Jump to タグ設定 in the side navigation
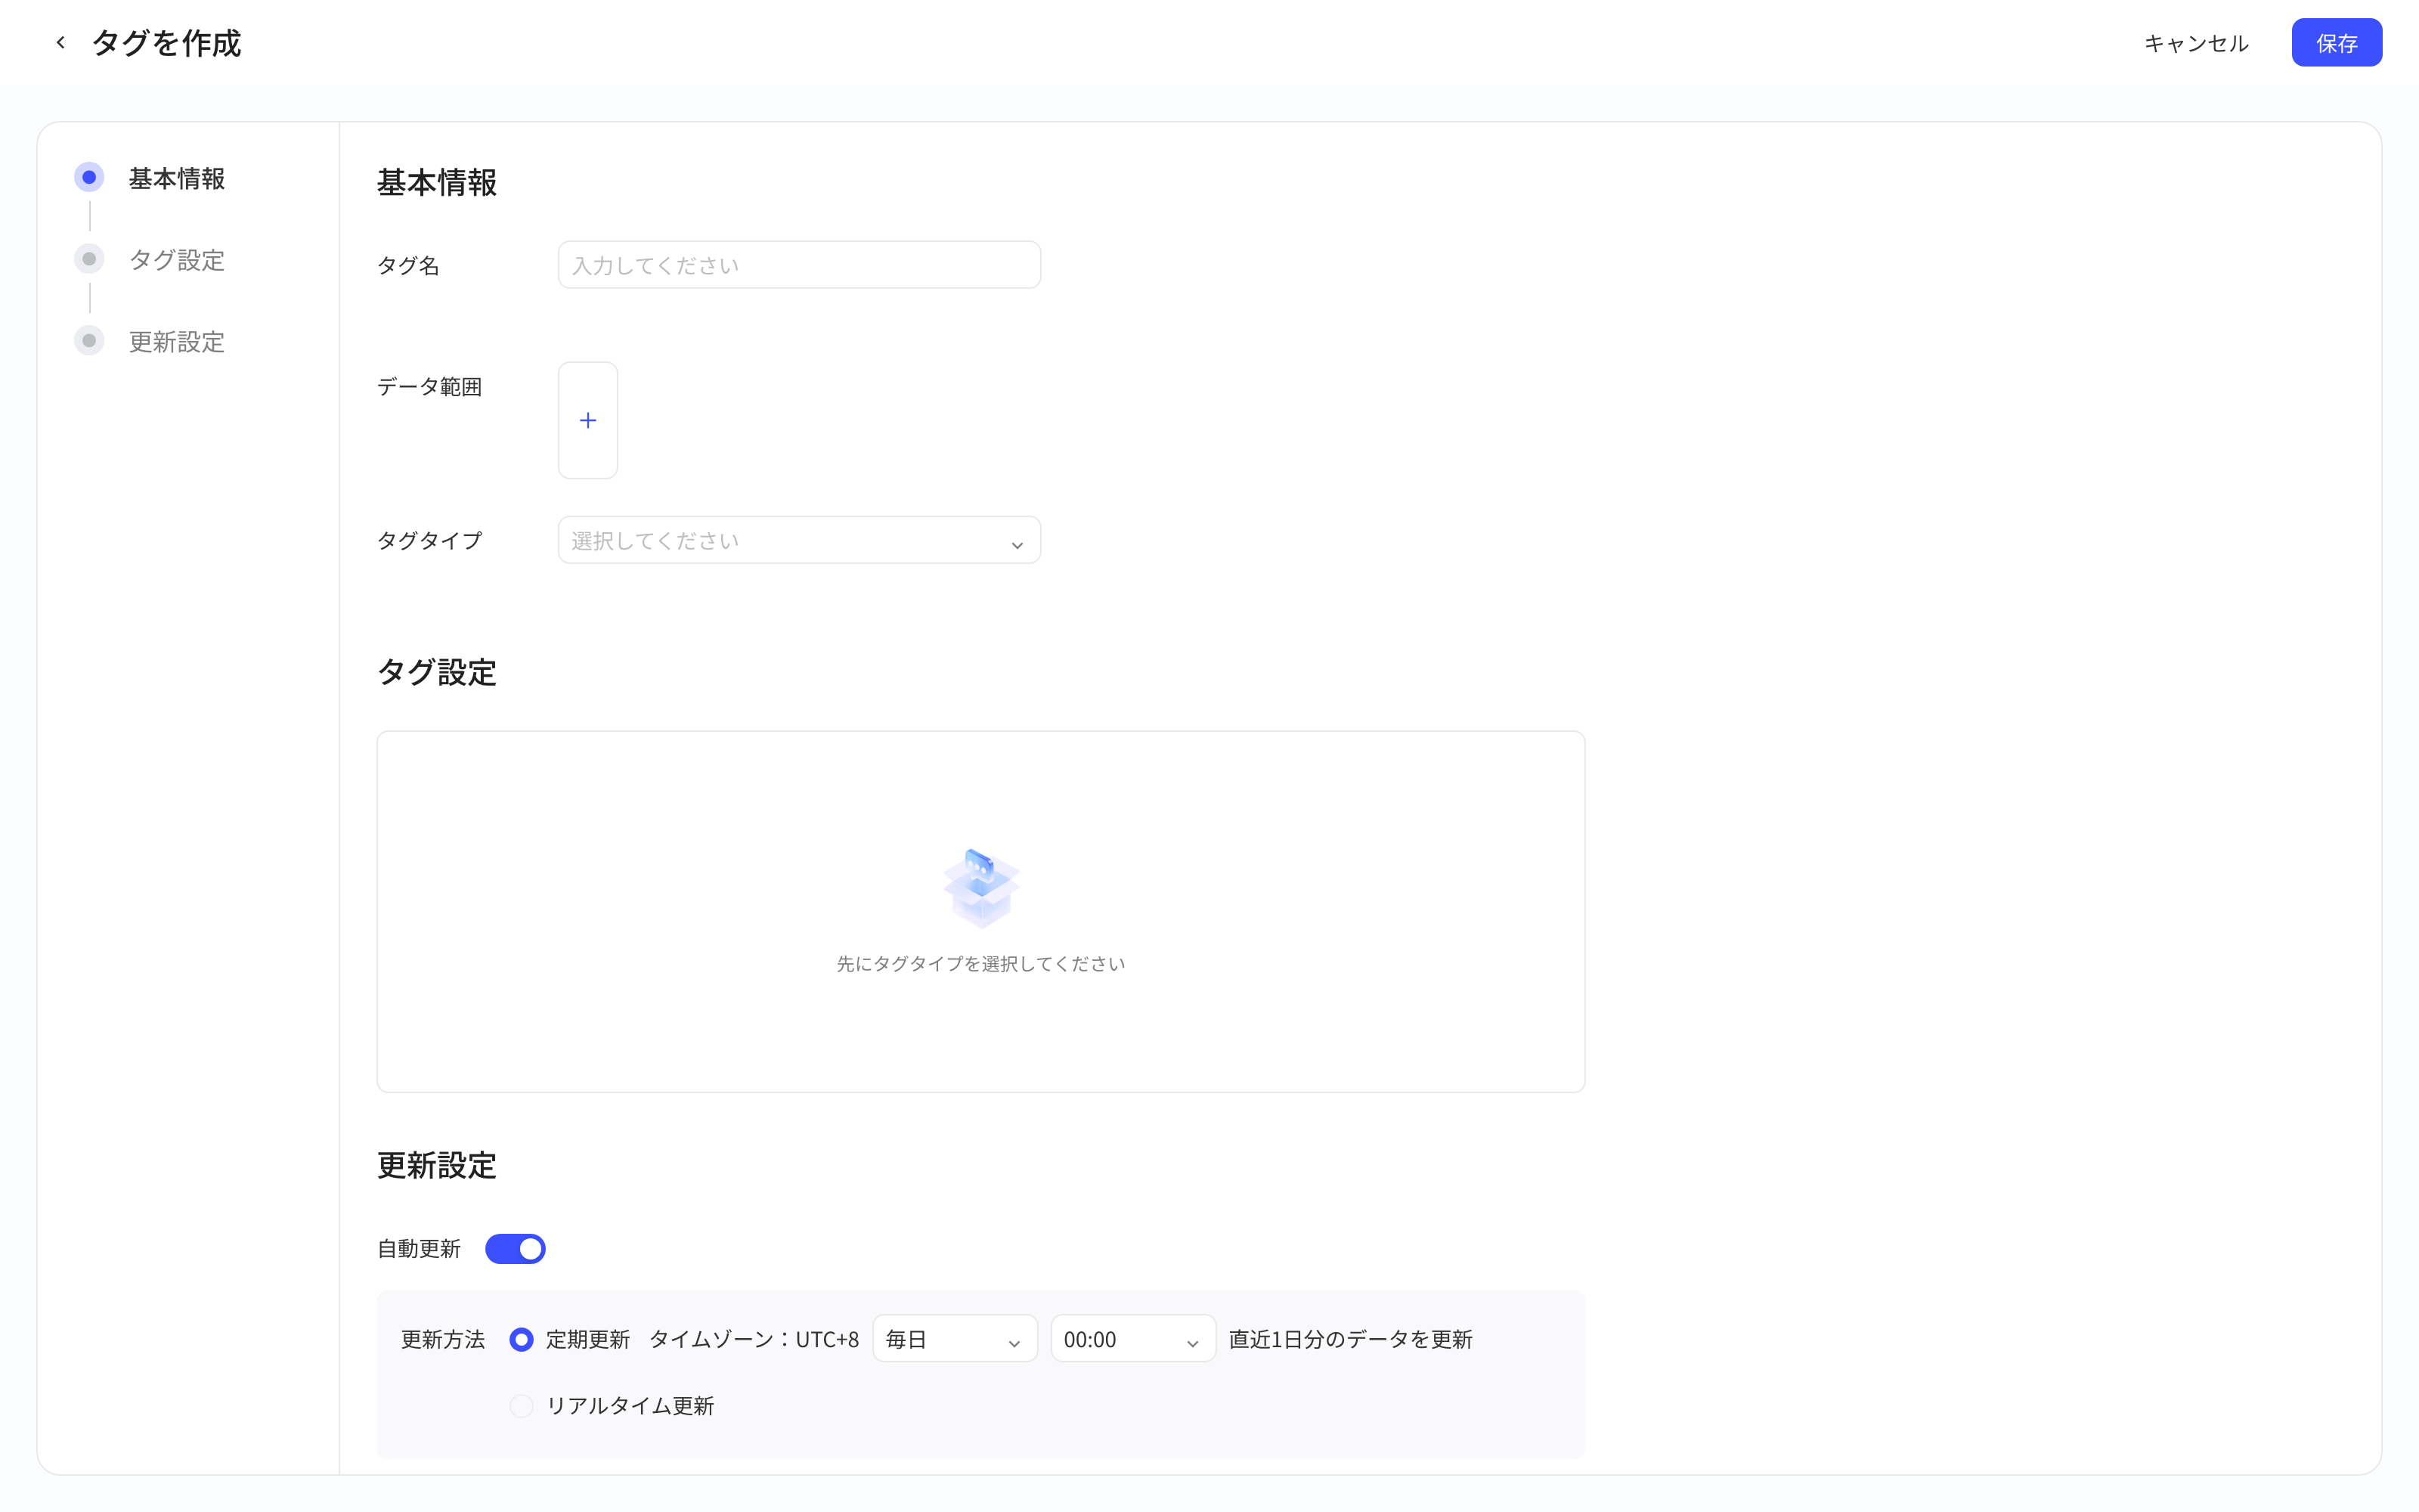Viewport: 2419px width, 1512px height. tap(177, 260)
